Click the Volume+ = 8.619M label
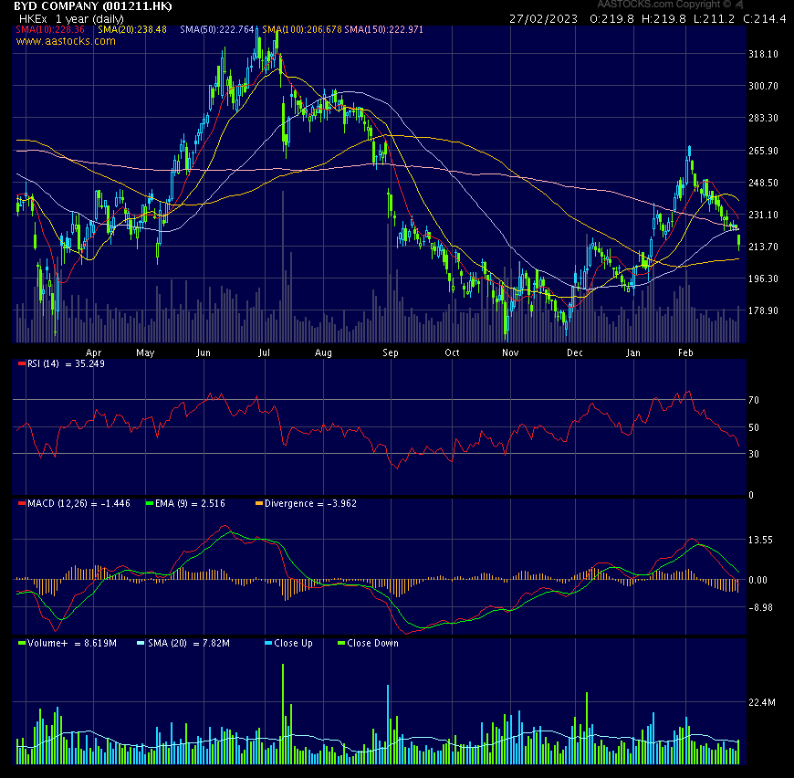794x778 pixels. tap(72, 643)
